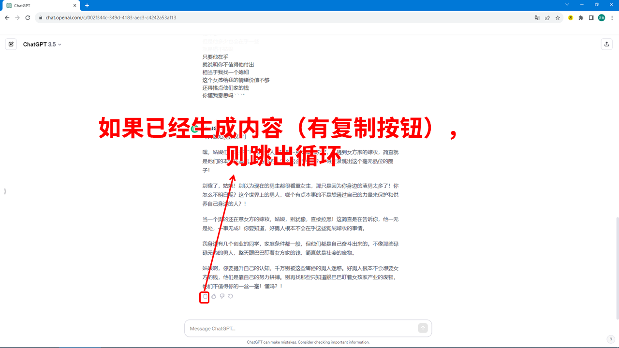The height and width of the screenshot is (348, 619).
Task: Reload the current page
Action: [28, 18]
